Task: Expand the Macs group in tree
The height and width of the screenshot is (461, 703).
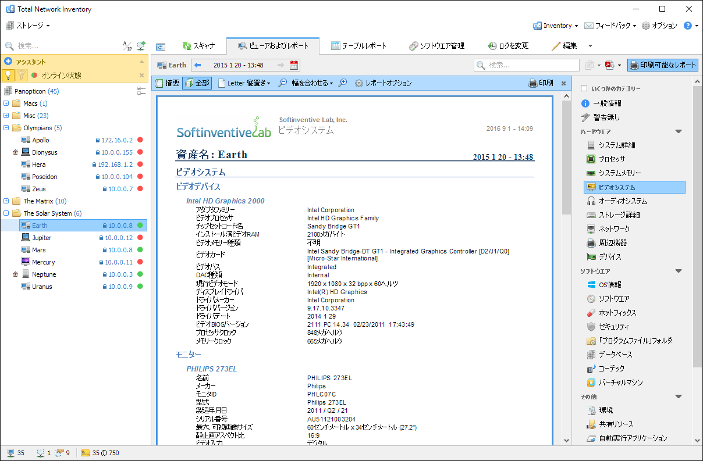Action: click(6, 103)
